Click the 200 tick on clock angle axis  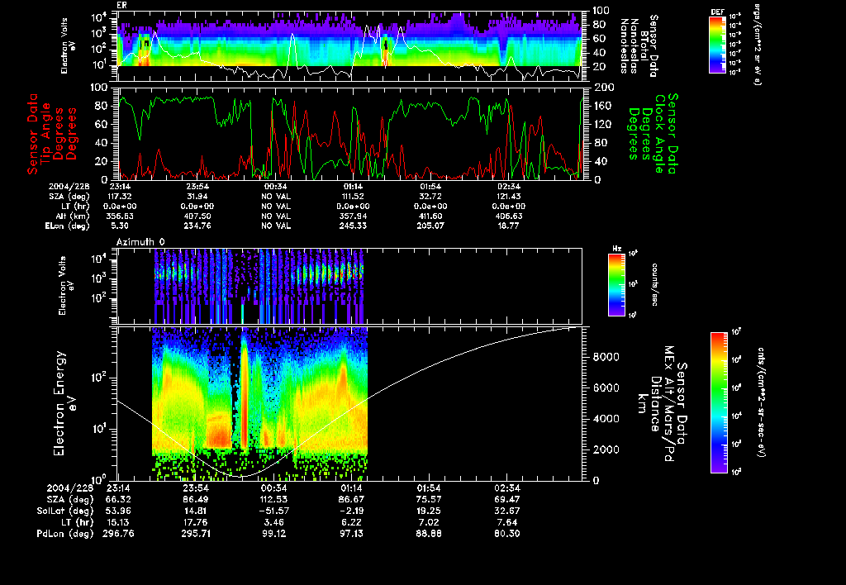pyautogui.click(x=603, y=88)
